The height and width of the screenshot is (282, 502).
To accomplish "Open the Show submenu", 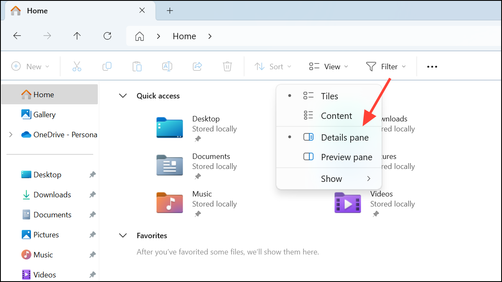I will tap(331, 179).
